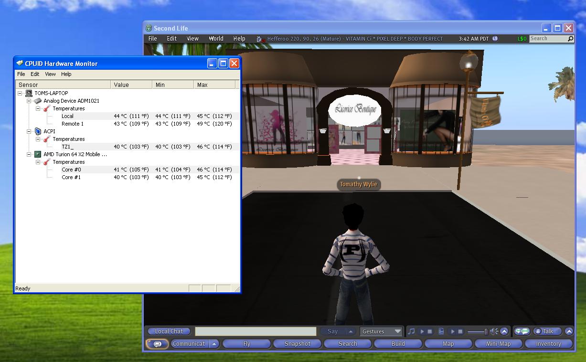This screenshot has height=362, width=586.
Task: Stop the movie media stream
Action: coord(460,331)
